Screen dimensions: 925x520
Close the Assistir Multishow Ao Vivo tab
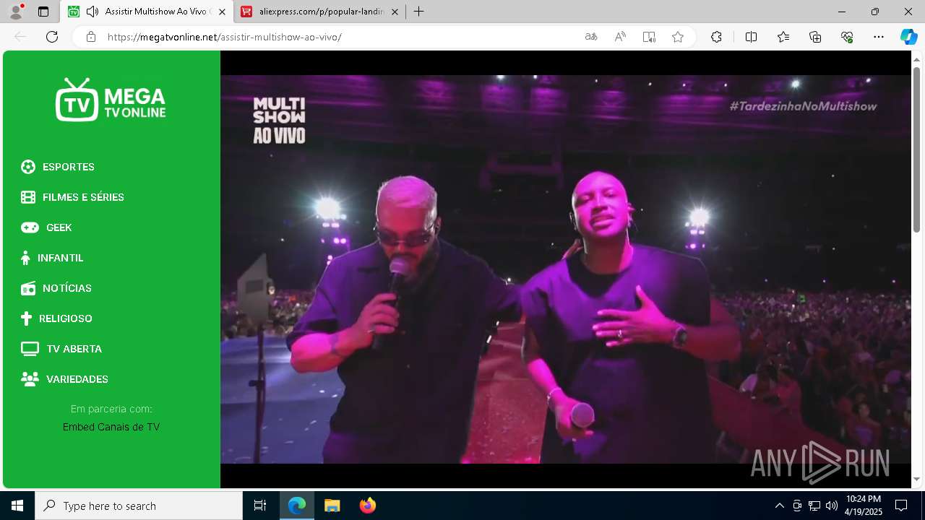tap(223, 12)
